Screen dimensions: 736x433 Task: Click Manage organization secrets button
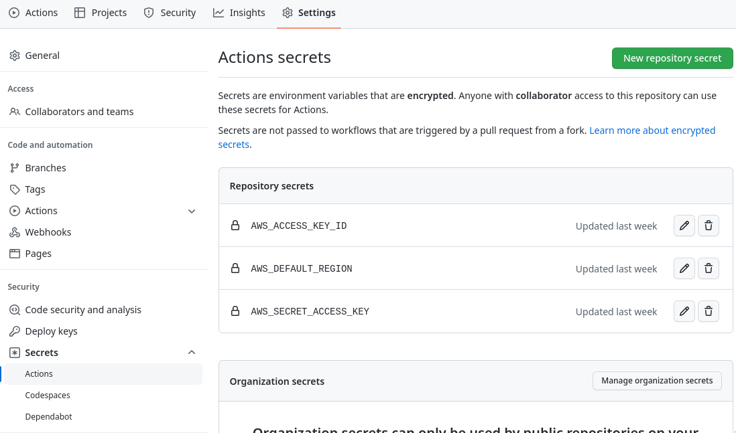(657, 381)
